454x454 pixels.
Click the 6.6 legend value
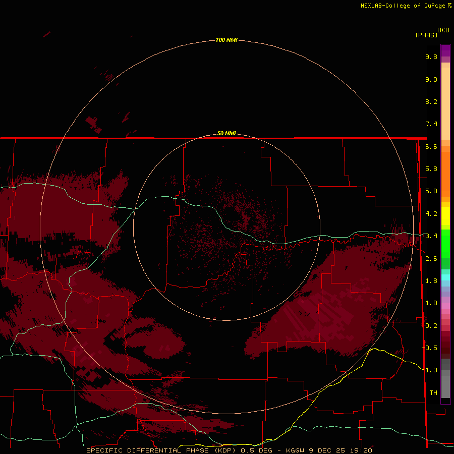[431, 146]
